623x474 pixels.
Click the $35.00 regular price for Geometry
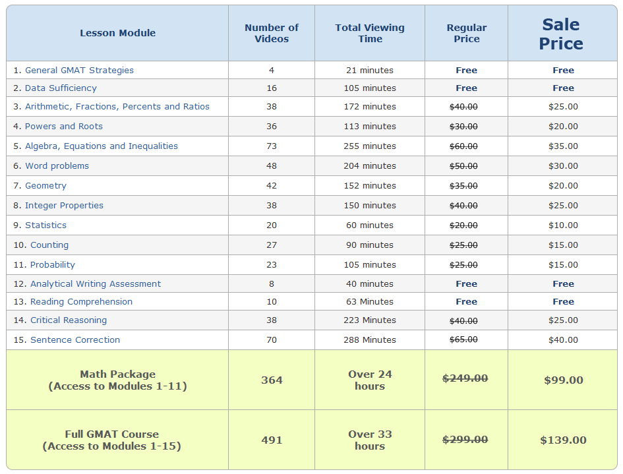pyautogui.click(x=463, y=186)
